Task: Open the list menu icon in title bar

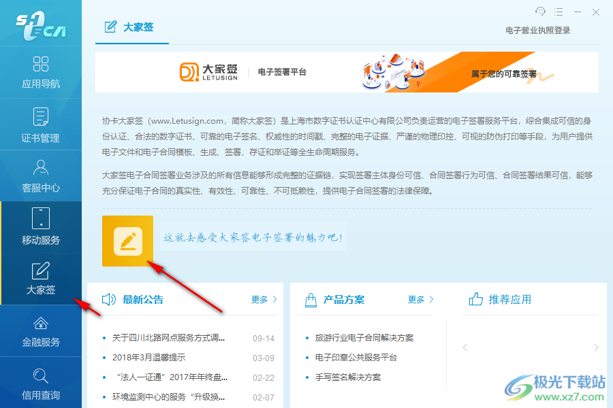Action: tap(559, 12)
